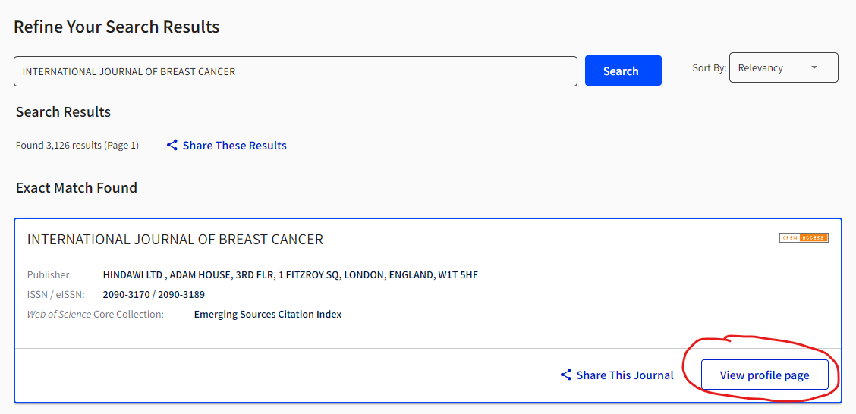This screenshot has height=414, width=856.
Task: Click the ISSN number 2090-3170 / 2090-3189
Action: point(154,294)
